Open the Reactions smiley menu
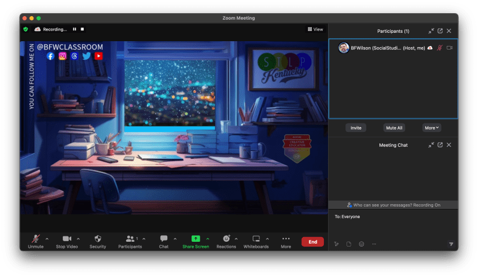The height and width of the screenshot is (277, 478). (226, 239)
